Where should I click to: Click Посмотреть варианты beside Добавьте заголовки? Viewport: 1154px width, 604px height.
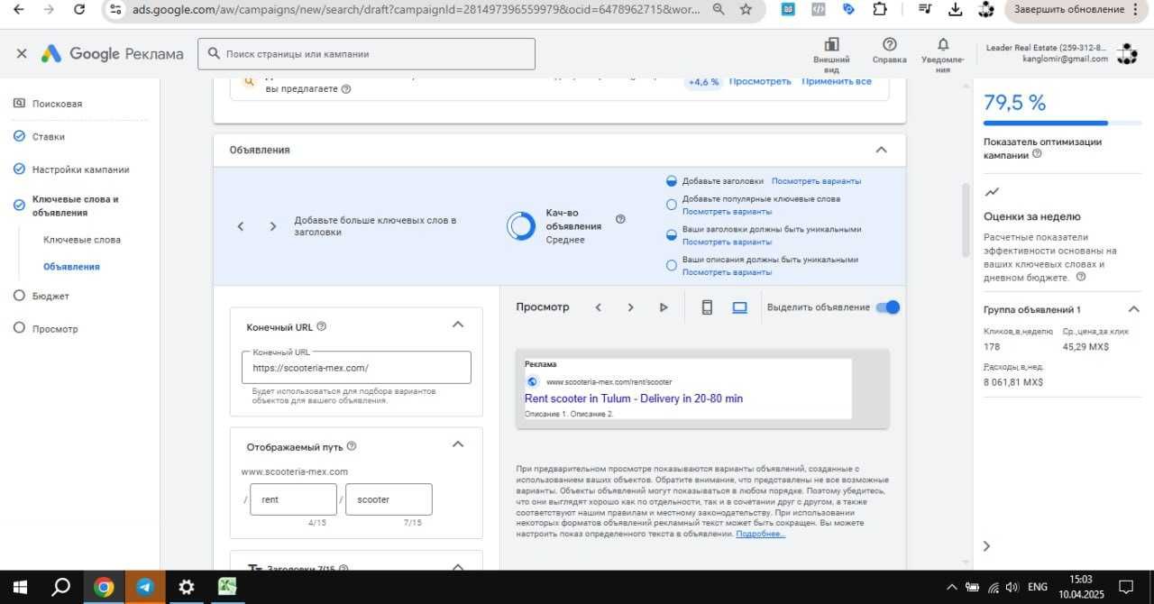[x=816, y=181]
